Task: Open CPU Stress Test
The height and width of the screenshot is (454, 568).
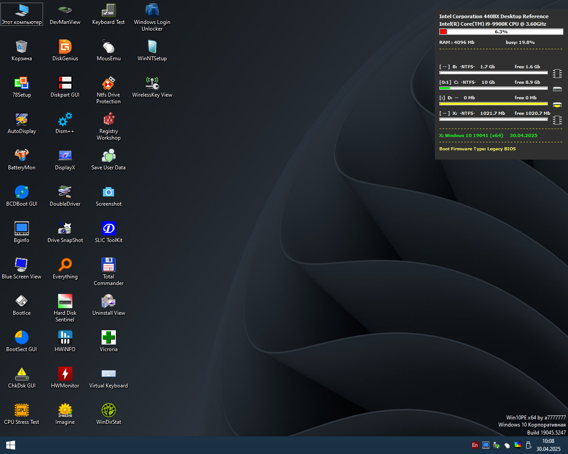Action: [x=21, y=414]
